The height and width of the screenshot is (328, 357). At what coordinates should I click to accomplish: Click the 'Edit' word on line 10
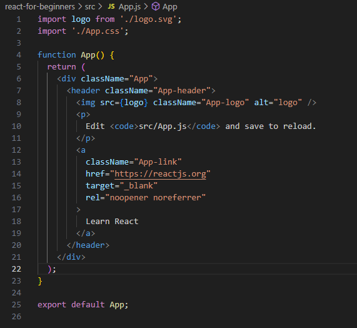[95, 126]
